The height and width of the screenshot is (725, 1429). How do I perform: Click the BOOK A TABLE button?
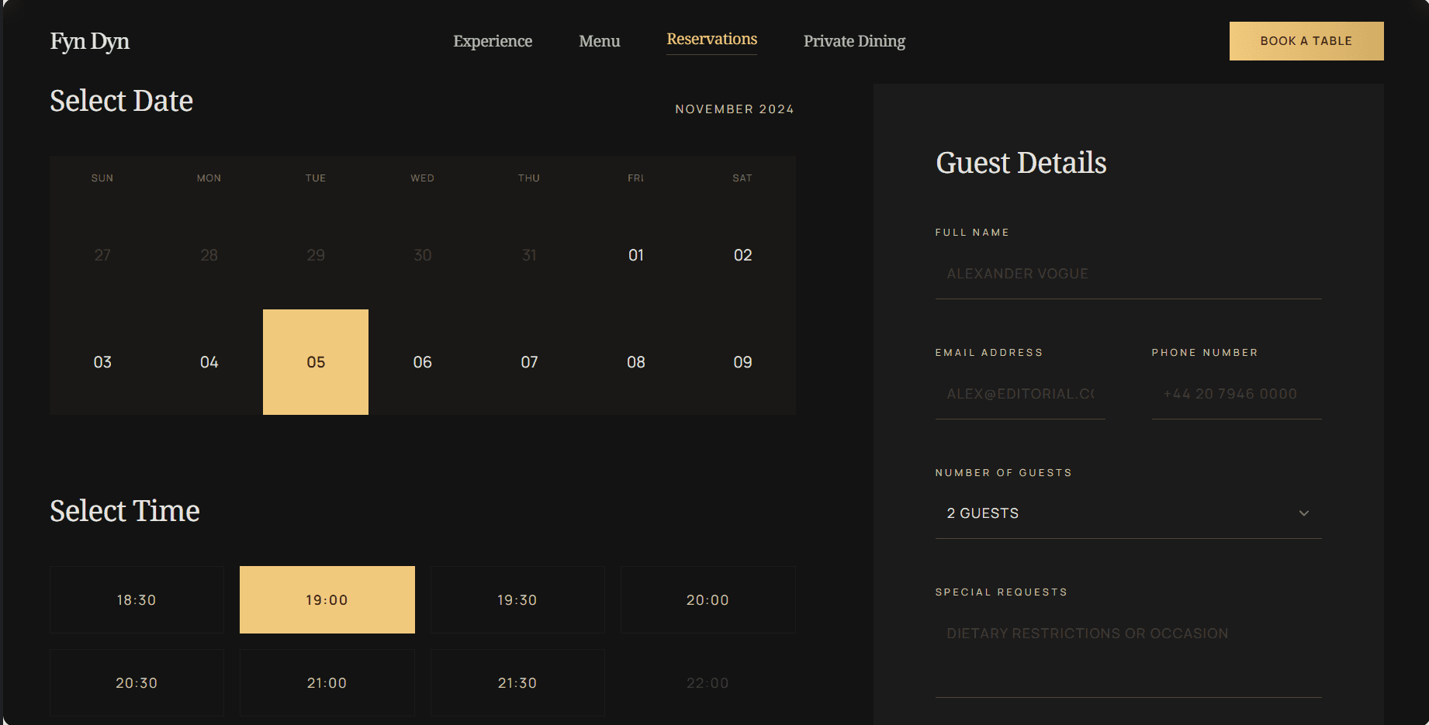1306,40
